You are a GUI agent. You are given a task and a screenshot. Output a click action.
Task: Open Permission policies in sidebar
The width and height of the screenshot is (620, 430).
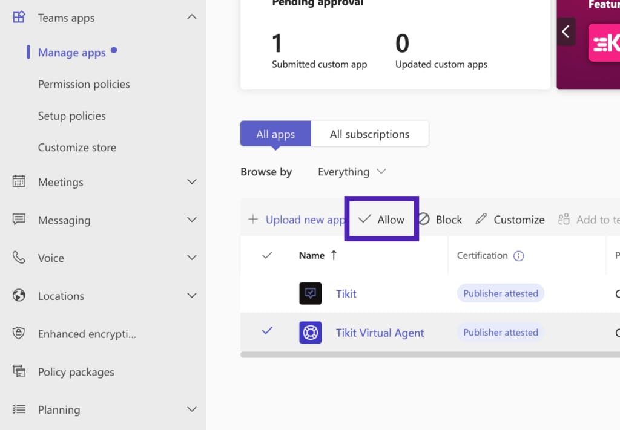point(84,84)
